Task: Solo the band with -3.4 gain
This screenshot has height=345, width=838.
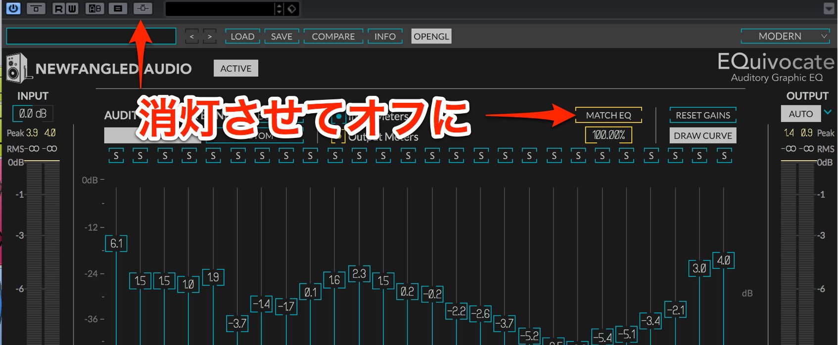Action: click(x=651, y=156)
